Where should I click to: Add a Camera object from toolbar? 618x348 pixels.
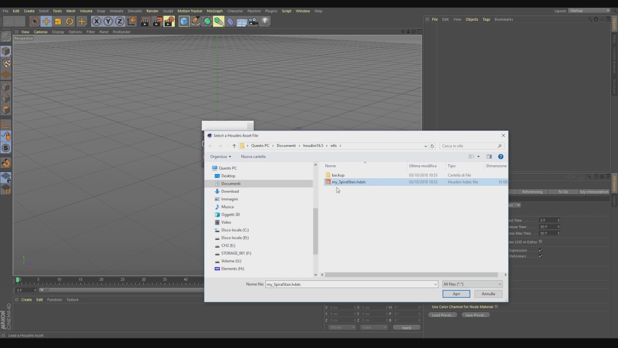253,21
